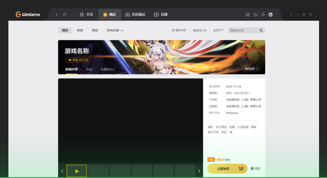Open the 先锋测试 tab
Image resolution: width=327 pixels, height=178 pixels.
click(x=135, y=15)
